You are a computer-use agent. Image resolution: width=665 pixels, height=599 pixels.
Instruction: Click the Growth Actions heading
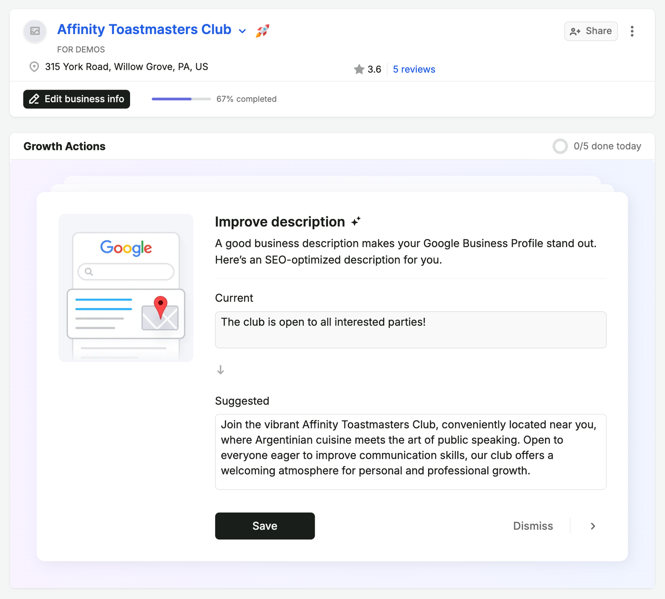pyautogui.click(x=64, y=146)
